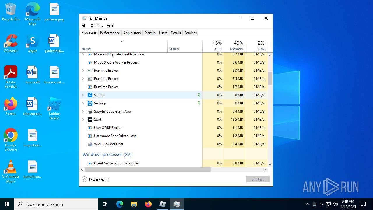Open the notification center
This screenshot has height=210, width=373.
point(363,204)
